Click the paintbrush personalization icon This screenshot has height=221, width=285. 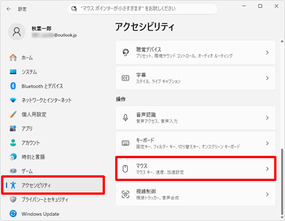[13, 114]
